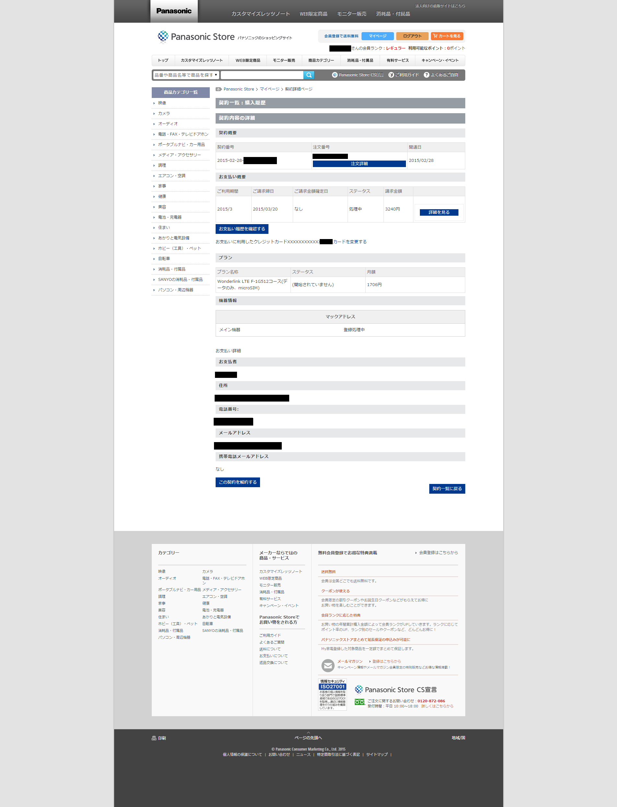Screen dimensions: 617x807
Task: Click 詳しくはこちらから near the phone number
Action: pyautogui.click(x=437, y=706)
